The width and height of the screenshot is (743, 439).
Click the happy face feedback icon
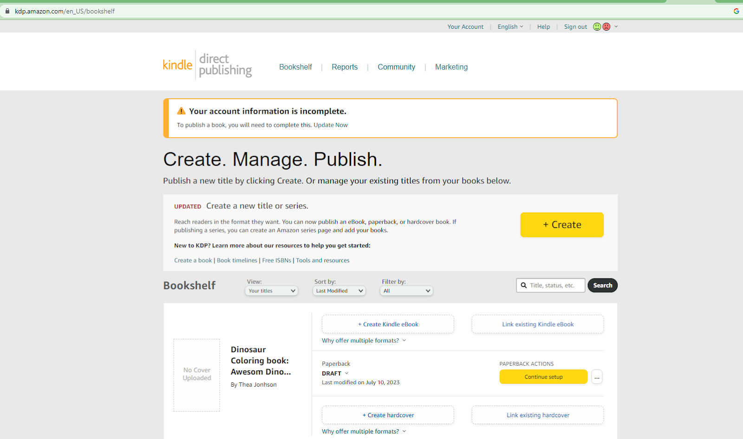tap(597, 27)
